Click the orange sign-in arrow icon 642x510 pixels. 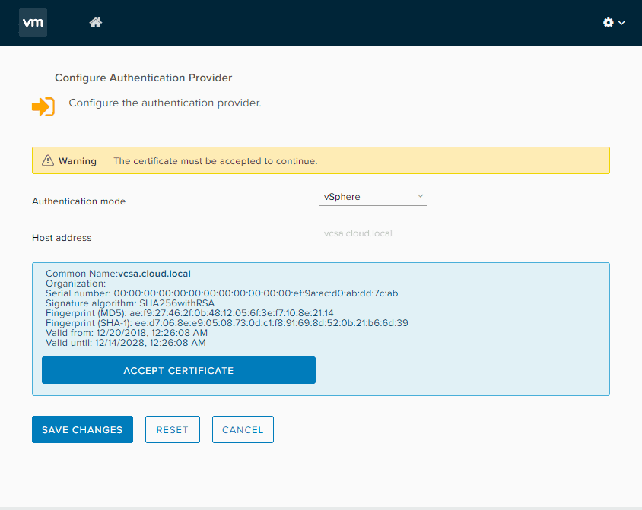point(43,106)
